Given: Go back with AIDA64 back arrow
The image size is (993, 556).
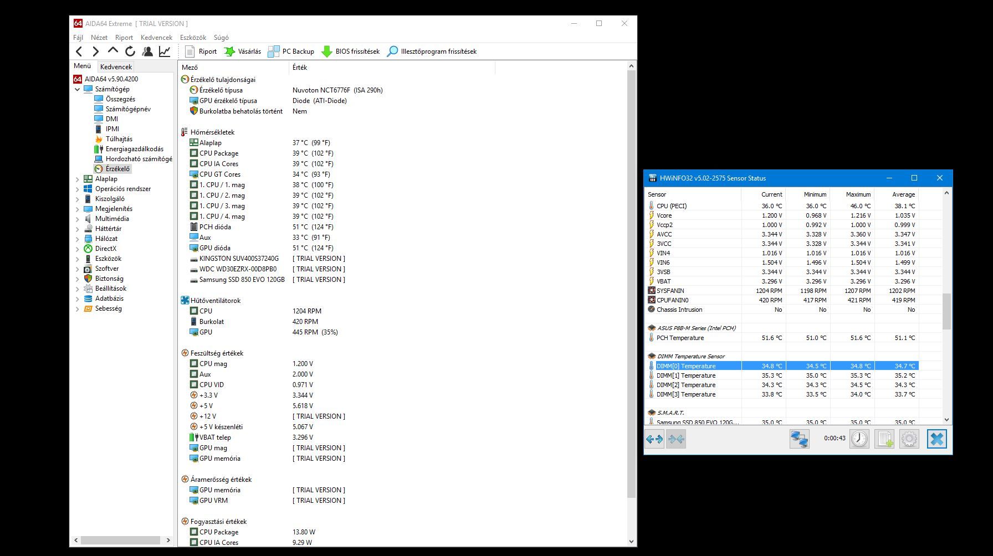Looking at the screenshot, I should 79,52.
